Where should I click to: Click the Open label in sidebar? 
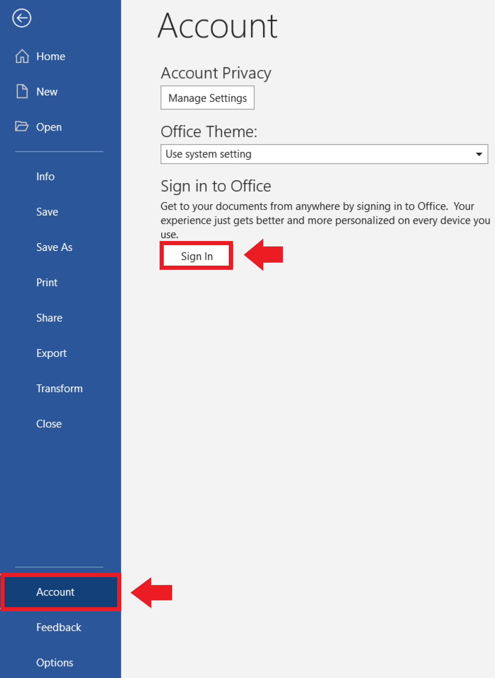(x=49, y=127)
